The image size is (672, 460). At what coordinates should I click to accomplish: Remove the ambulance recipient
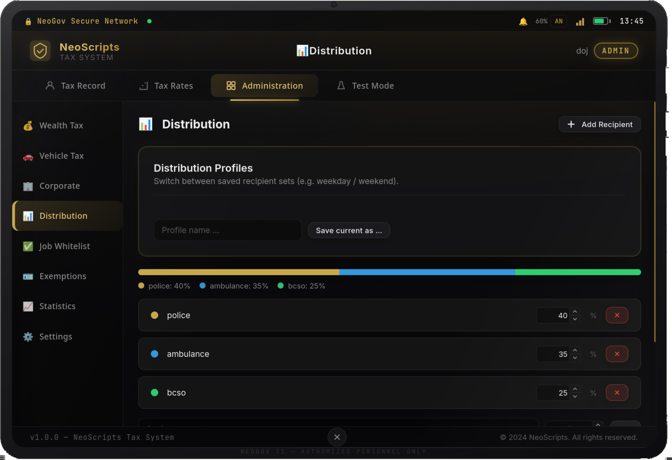617,354
